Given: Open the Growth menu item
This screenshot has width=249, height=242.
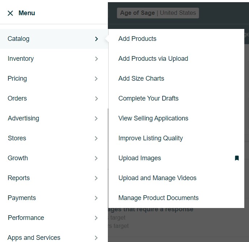Looking at the screenshot, I should (54, 158).
